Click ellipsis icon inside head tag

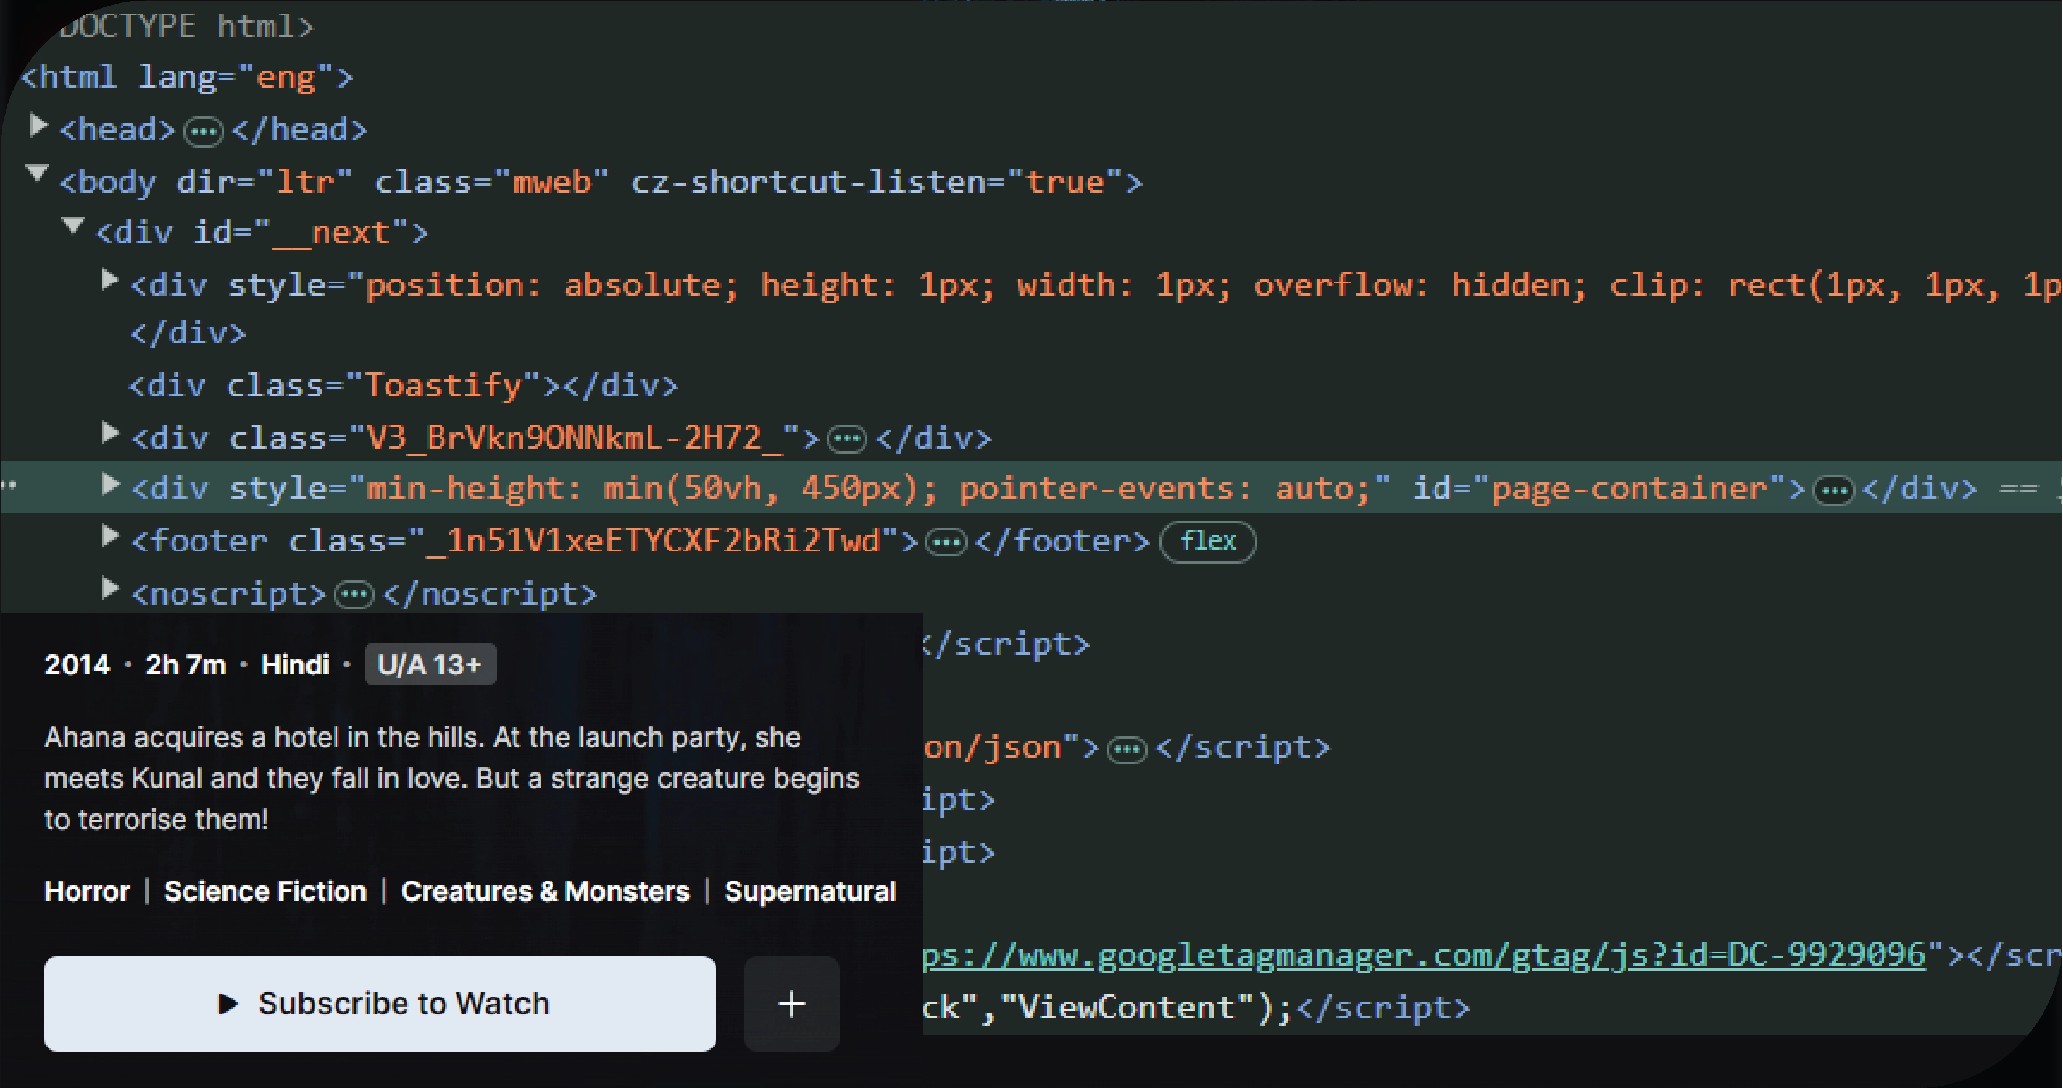click(x=204, y=132)
